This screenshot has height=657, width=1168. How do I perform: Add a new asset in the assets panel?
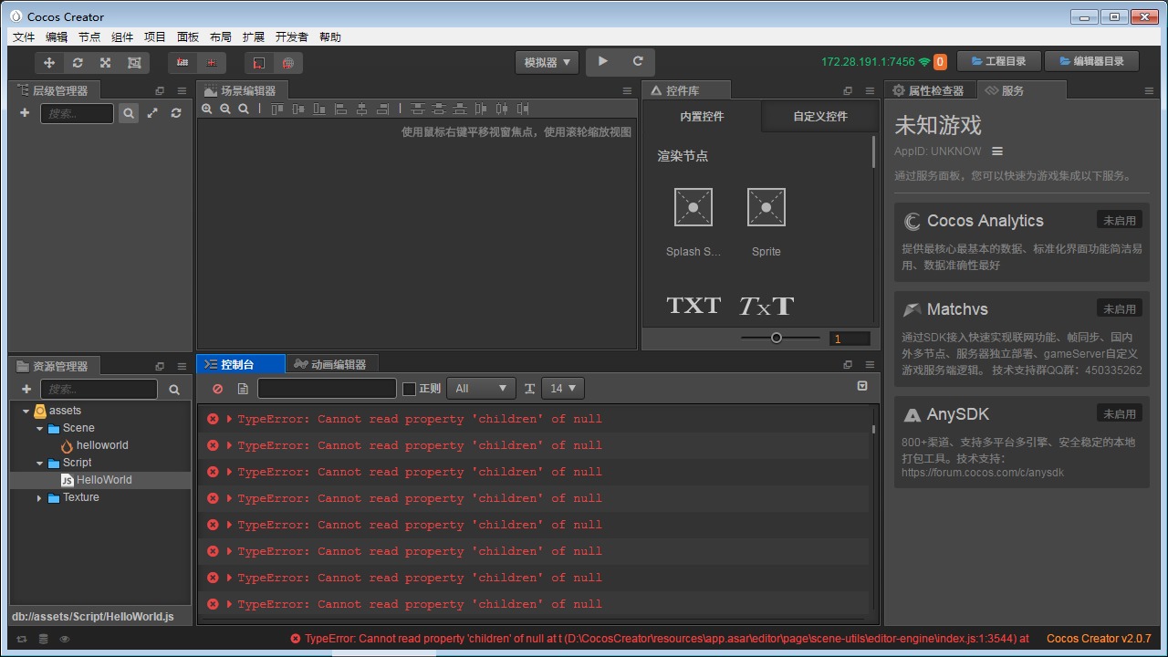click(26, 389)
